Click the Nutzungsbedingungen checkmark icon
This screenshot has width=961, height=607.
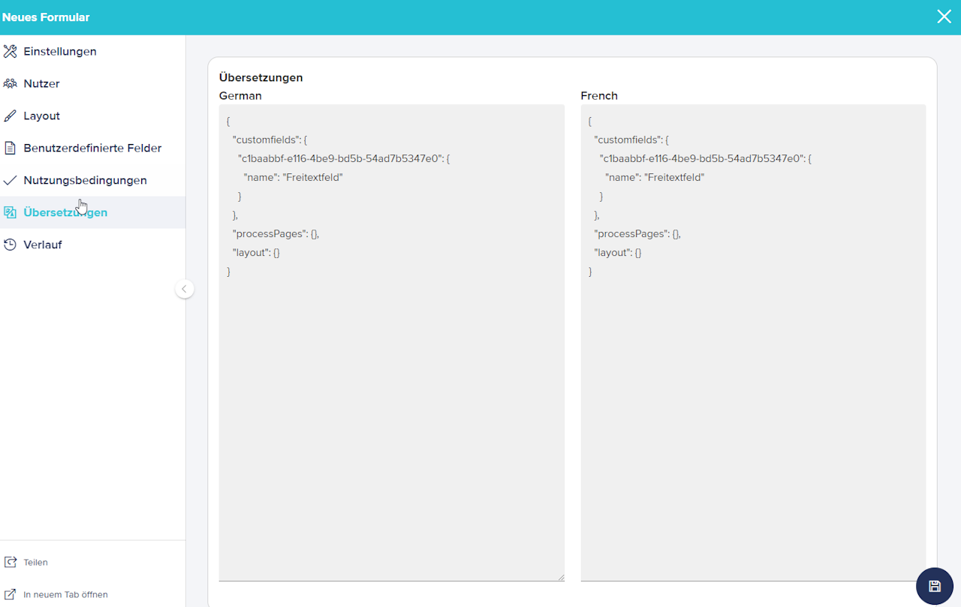[x=10, y=181]
